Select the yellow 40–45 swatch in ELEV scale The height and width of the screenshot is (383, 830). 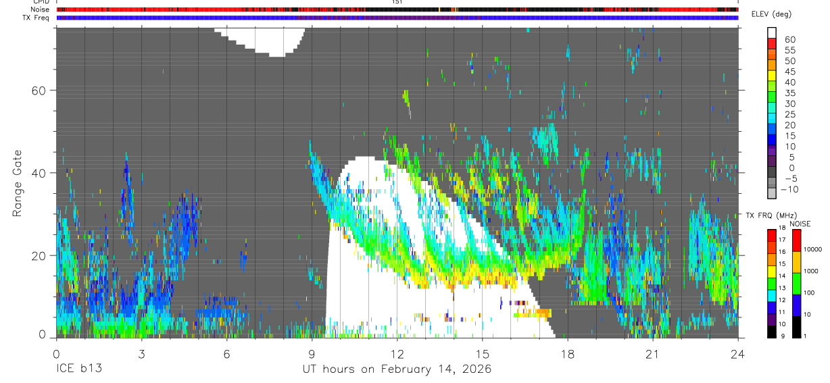772,76
